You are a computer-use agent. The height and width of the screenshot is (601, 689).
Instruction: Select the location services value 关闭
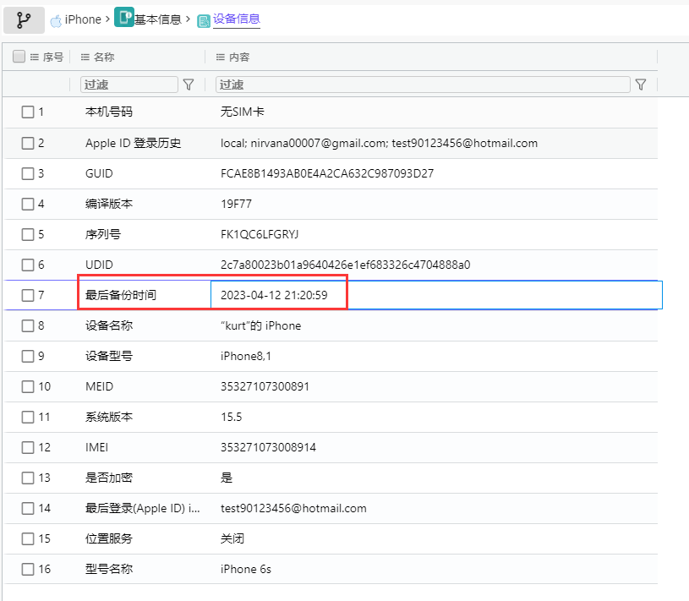tap(232, 538)
